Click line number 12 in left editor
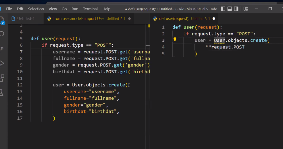This screenshot has height=149, width=283. click(x=20, y=85)
